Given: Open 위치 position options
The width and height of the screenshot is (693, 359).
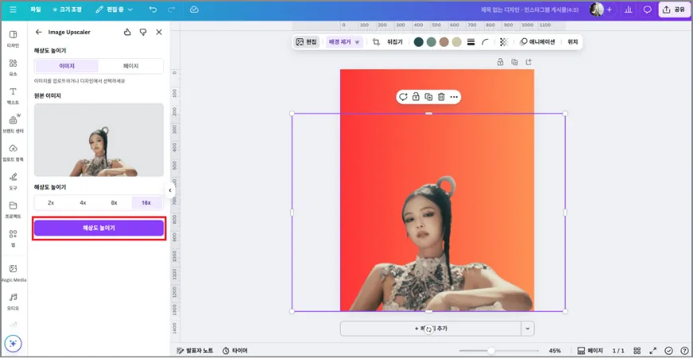Looking at the screenshot, I should tap(573, 42).
